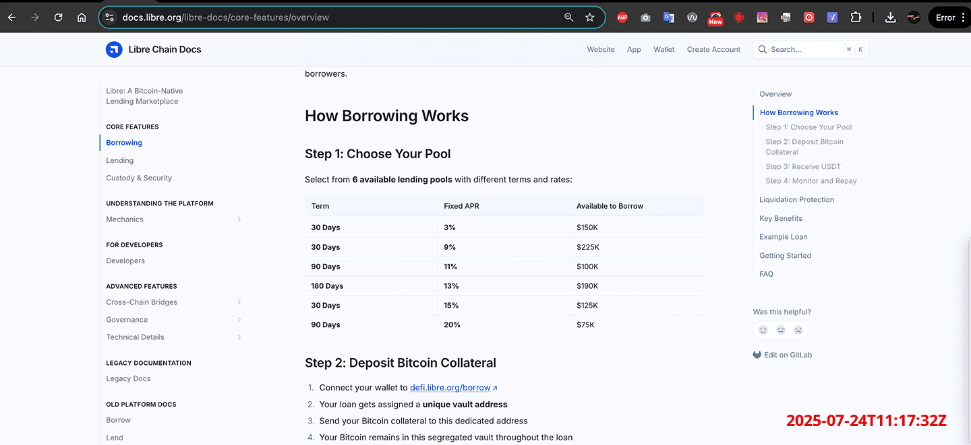Viewport: 971px width, 445px height.
Task: Select the neutral face feedback icon
Action: [x=781, y=330]
